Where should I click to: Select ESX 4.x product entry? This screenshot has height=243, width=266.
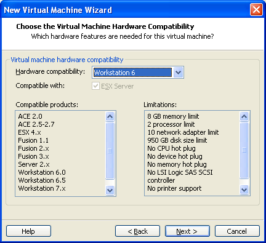30,132
